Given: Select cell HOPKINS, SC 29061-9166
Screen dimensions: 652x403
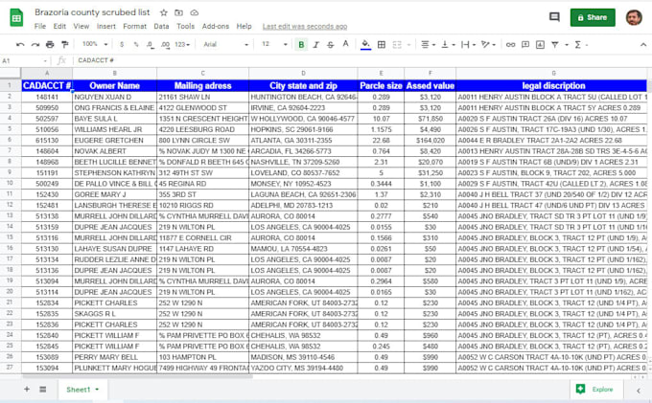Looking at the screenshot, I should point(303,129).
